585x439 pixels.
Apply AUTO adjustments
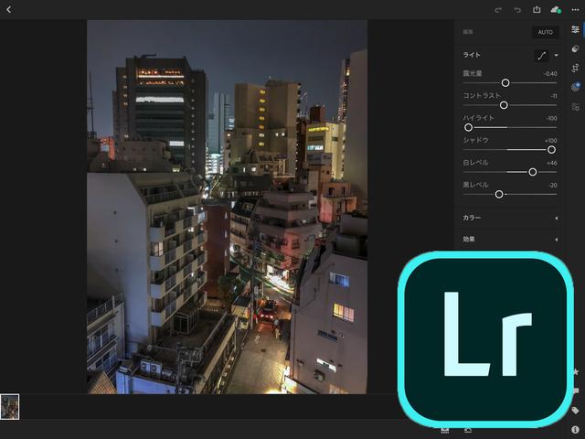pyautogui.click(x=545, y=32)
